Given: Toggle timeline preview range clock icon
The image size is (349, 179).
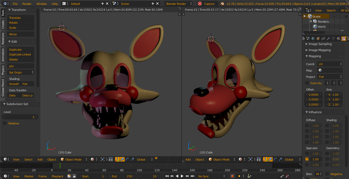Looking at the screenshot, I should click(69, 176).
